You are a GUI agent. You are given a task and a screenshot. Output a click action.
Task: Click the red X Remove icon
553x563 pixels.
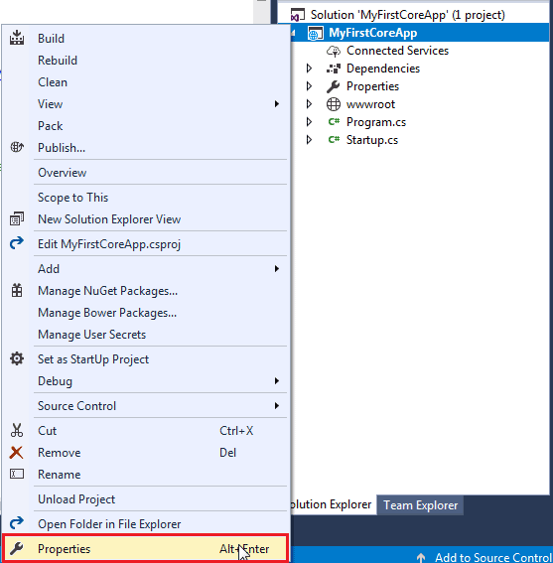17,453
